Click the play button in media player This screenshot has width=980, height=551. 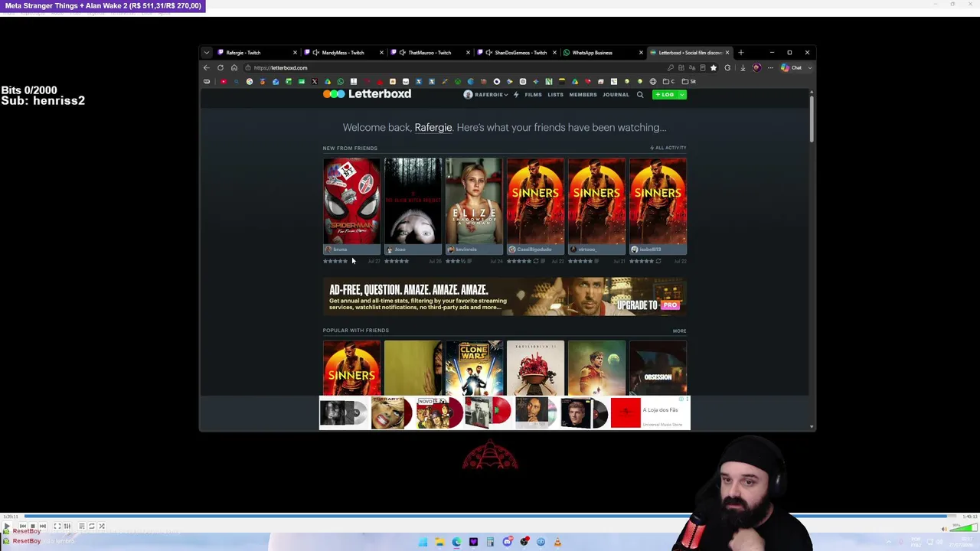pos(7,527)
